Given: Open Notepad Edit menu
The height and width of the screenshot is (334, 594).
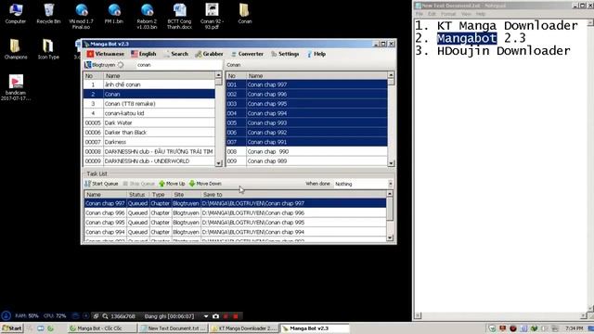Looking at the screenshot, I should (432, 14).
